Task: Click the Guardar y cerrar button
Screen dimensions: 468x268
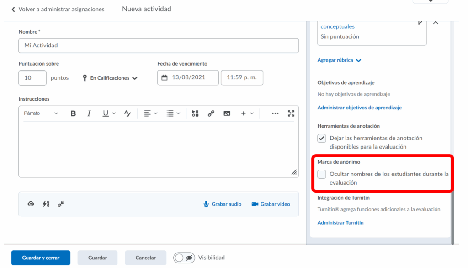Action: pos(41,258)
